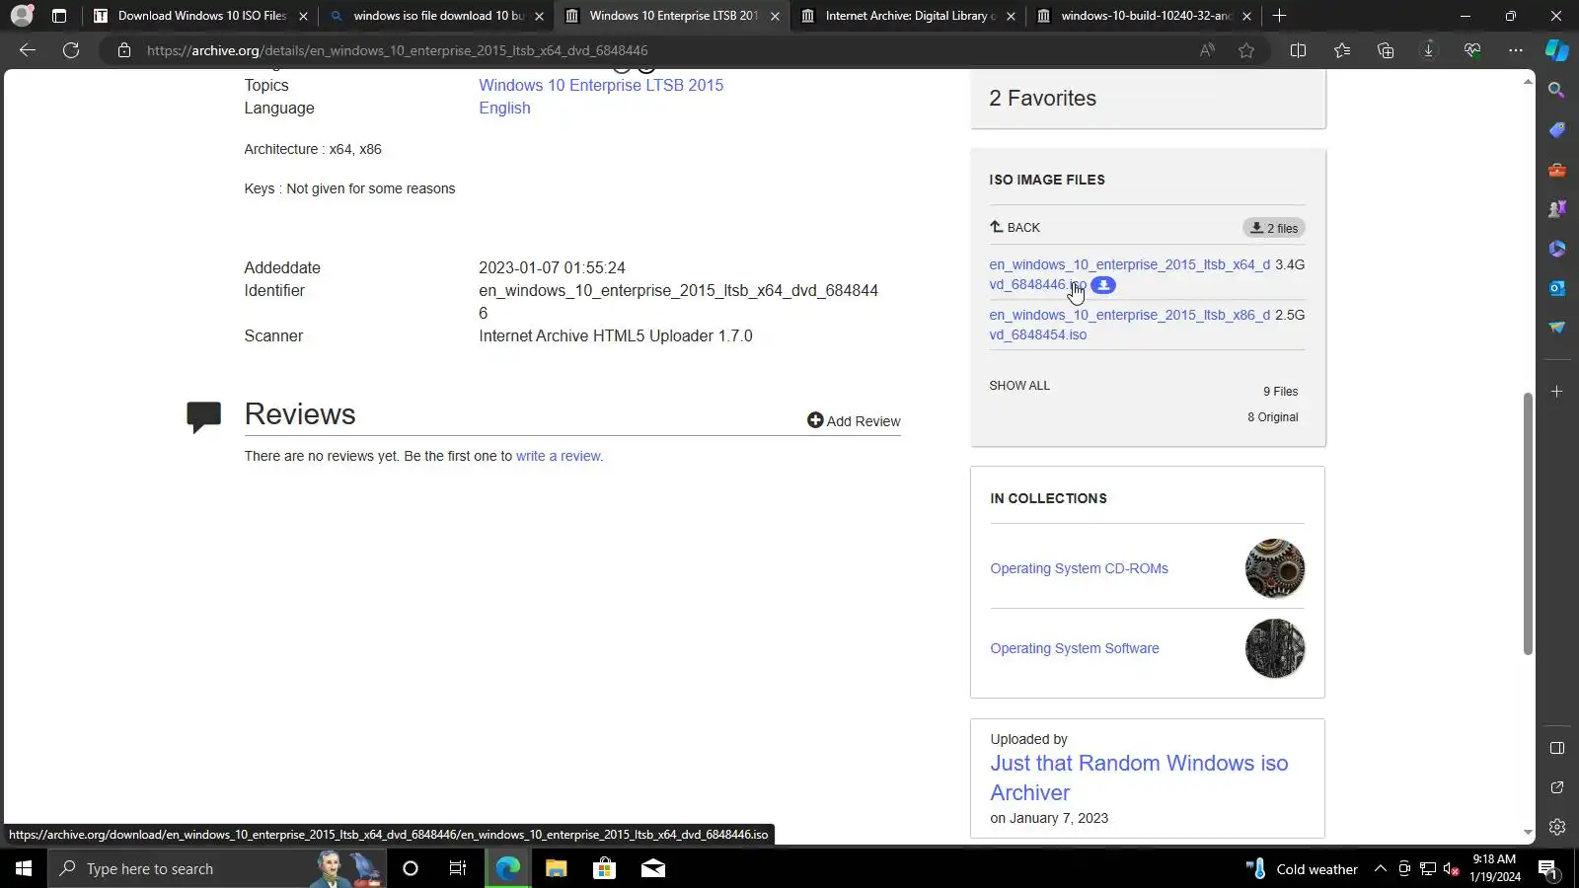
Task: Switch to Internet Archive Digital Library tab
Action: [x=909, y=16]
